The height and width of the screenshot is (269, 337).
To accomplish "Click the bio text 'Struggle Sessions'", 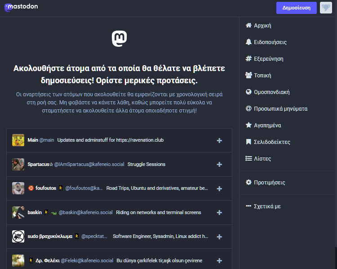I will click(146, 164).
